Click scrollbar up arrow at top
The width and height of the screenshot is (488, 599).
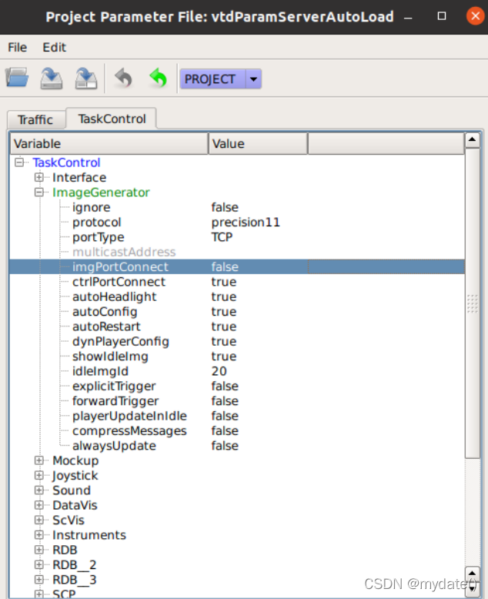tap(473, 140)
